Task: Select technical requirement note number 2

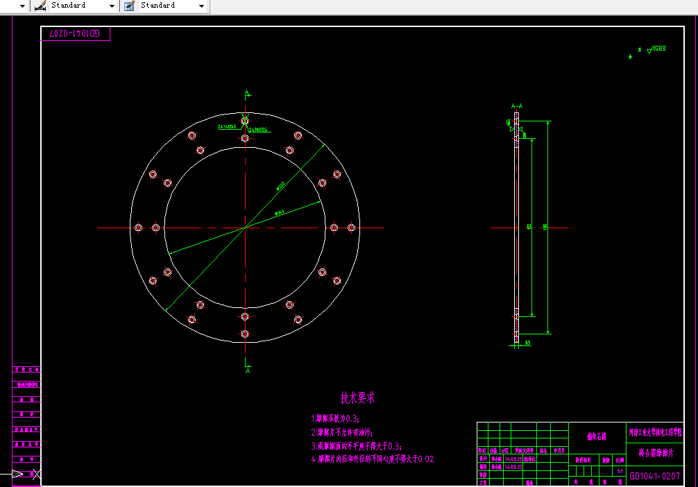Action: 342,432
